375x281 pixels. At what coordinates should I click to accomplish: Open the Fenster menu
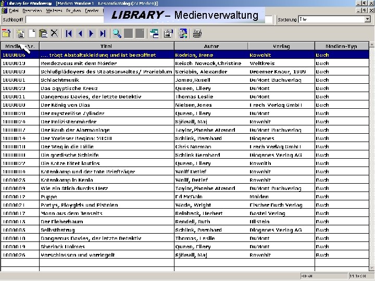pyautogui.click(x=92, y=10)
